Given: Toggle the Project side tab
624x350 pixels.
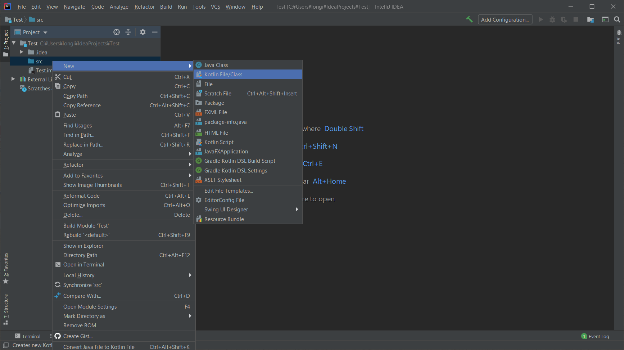Looking at the screenshot, I should pos(5,43).
